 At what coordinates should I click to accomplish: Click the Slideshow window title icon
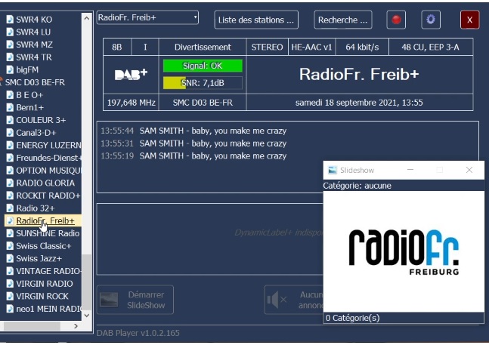click(x=333, y=170)
